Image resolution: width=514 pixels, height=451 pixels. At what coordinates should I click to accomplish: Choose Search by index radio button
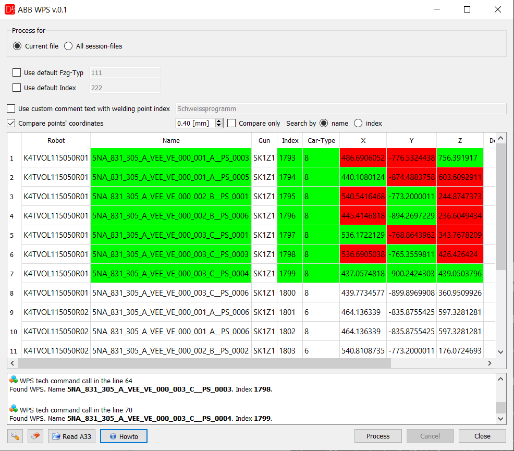pyautogui.click(x=358, y=123)
